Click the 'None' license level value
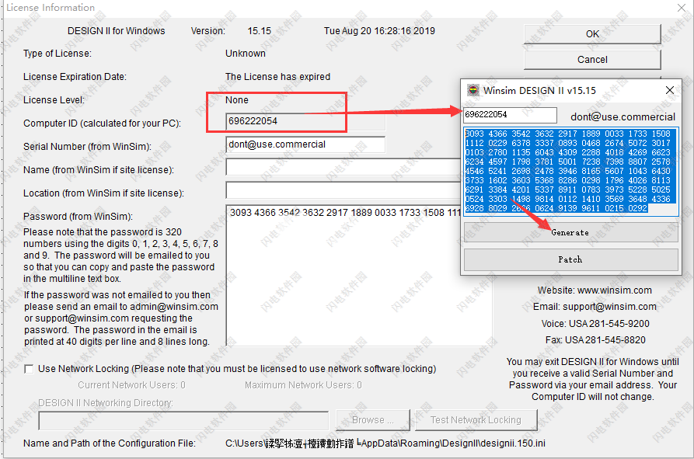 [x=237, y=100]
